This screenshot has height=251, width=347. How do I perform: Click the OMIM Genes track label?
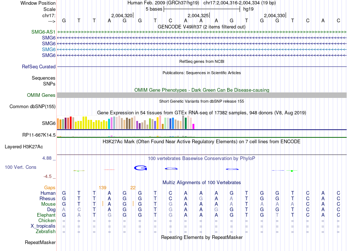[x=41, y=95]
